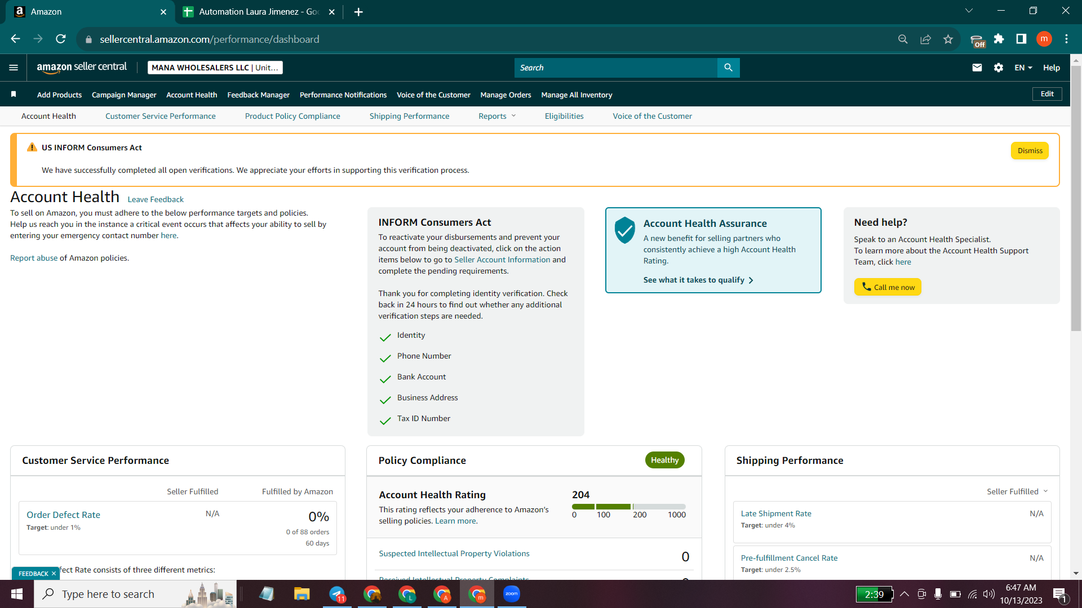Go to Feedback Manager
The width and height of the screenshot is (1082, 608).
[259, 95]
